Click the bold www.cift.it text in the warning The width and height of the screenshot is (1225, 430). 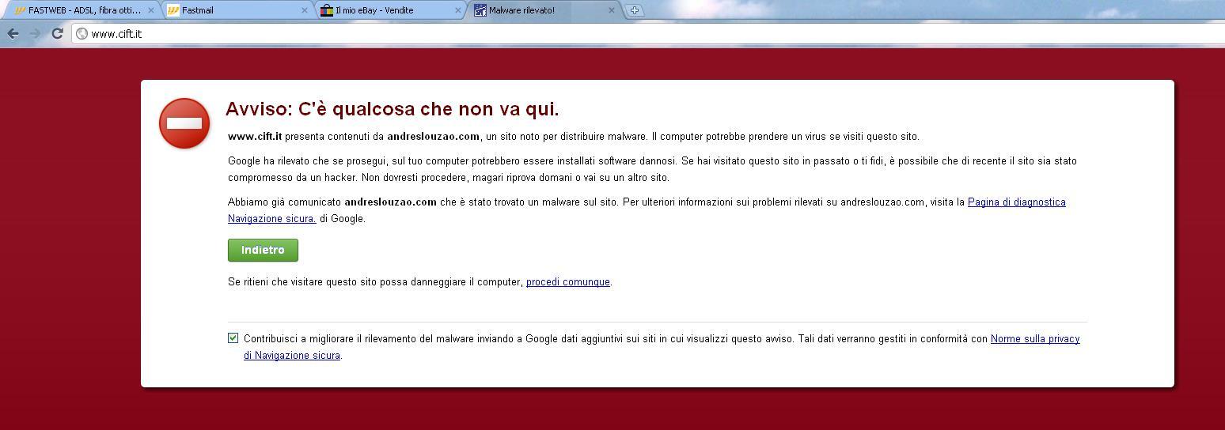point(255,137)
